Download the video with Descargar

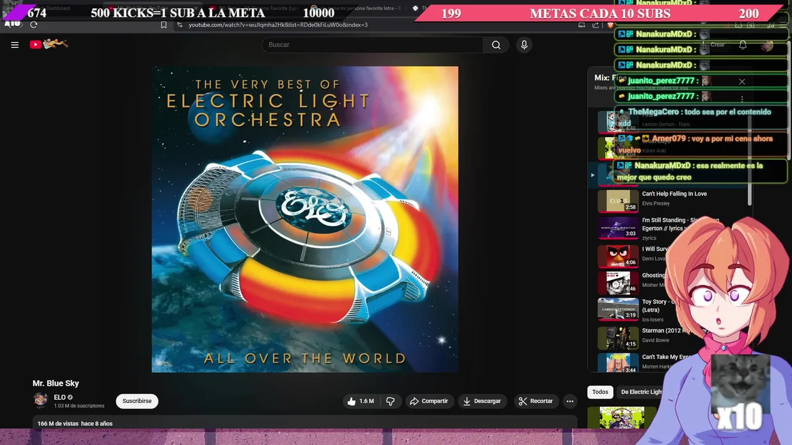pyautogui.click(x=481, y=401)
